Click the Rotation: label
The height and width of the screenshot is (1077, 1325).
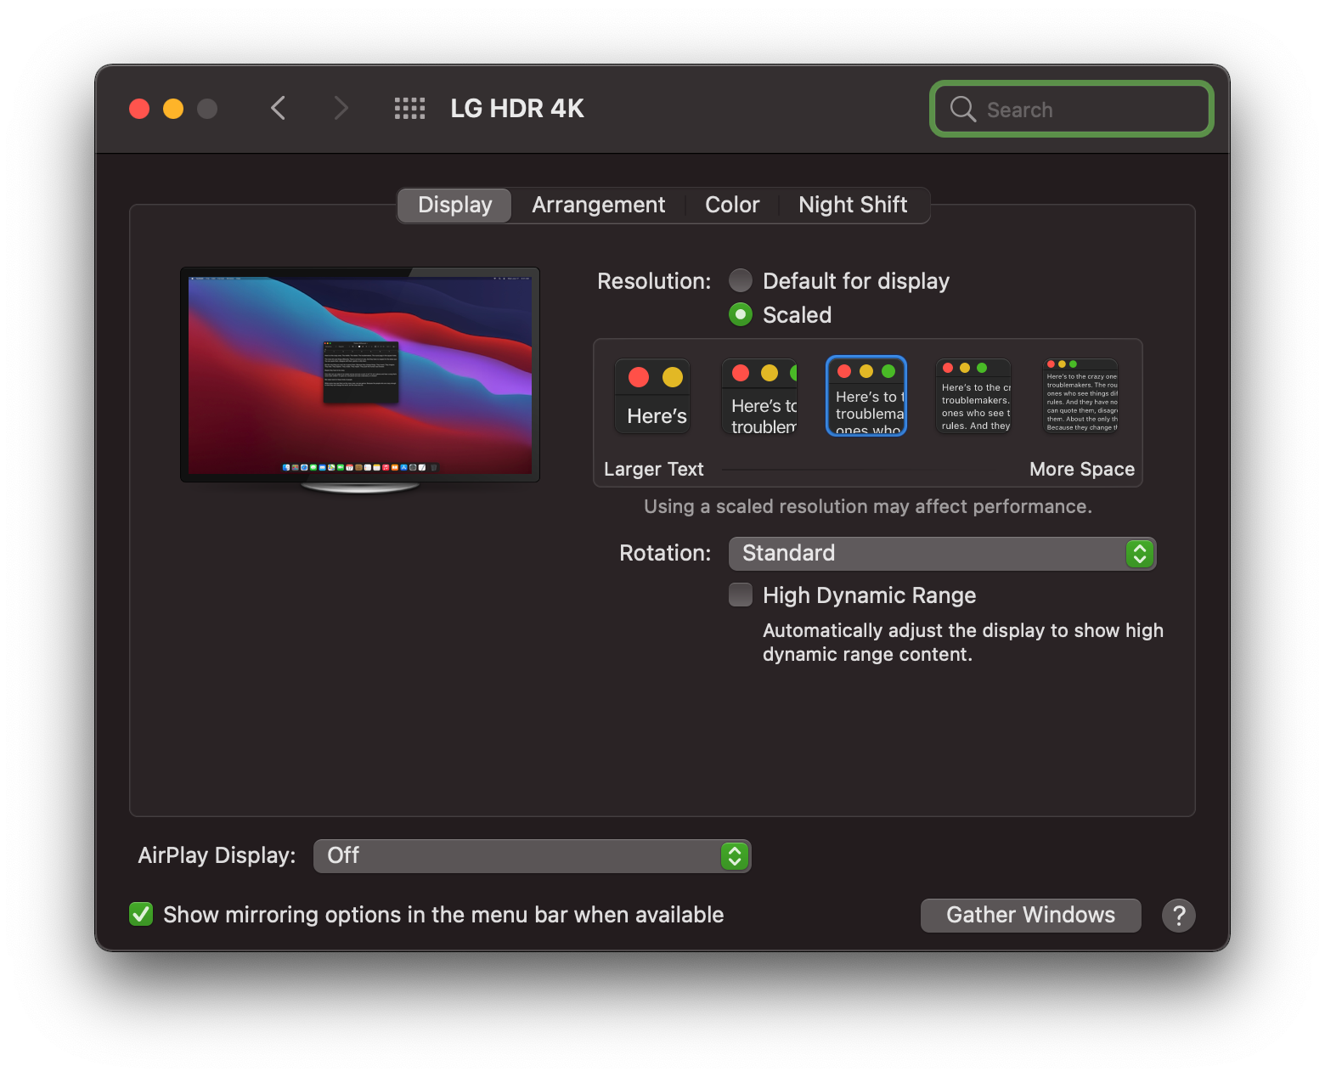pos(665,553)
